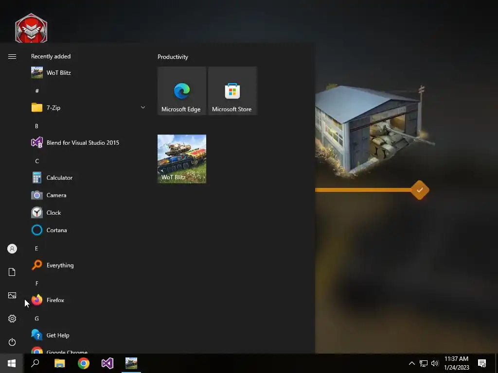Open the Camera app
Image resolution: width=498 pixels, height=373 pixels.
tap(88, 195)
